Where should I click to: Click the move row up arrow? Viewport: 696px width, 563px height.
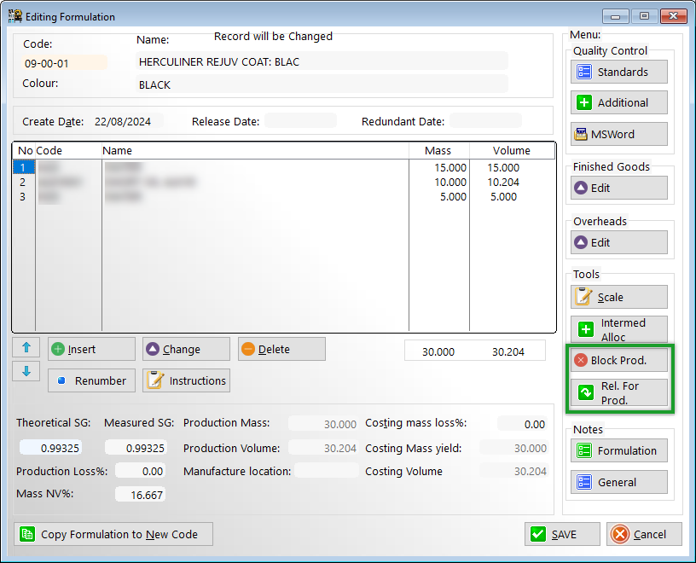[26, 348]
